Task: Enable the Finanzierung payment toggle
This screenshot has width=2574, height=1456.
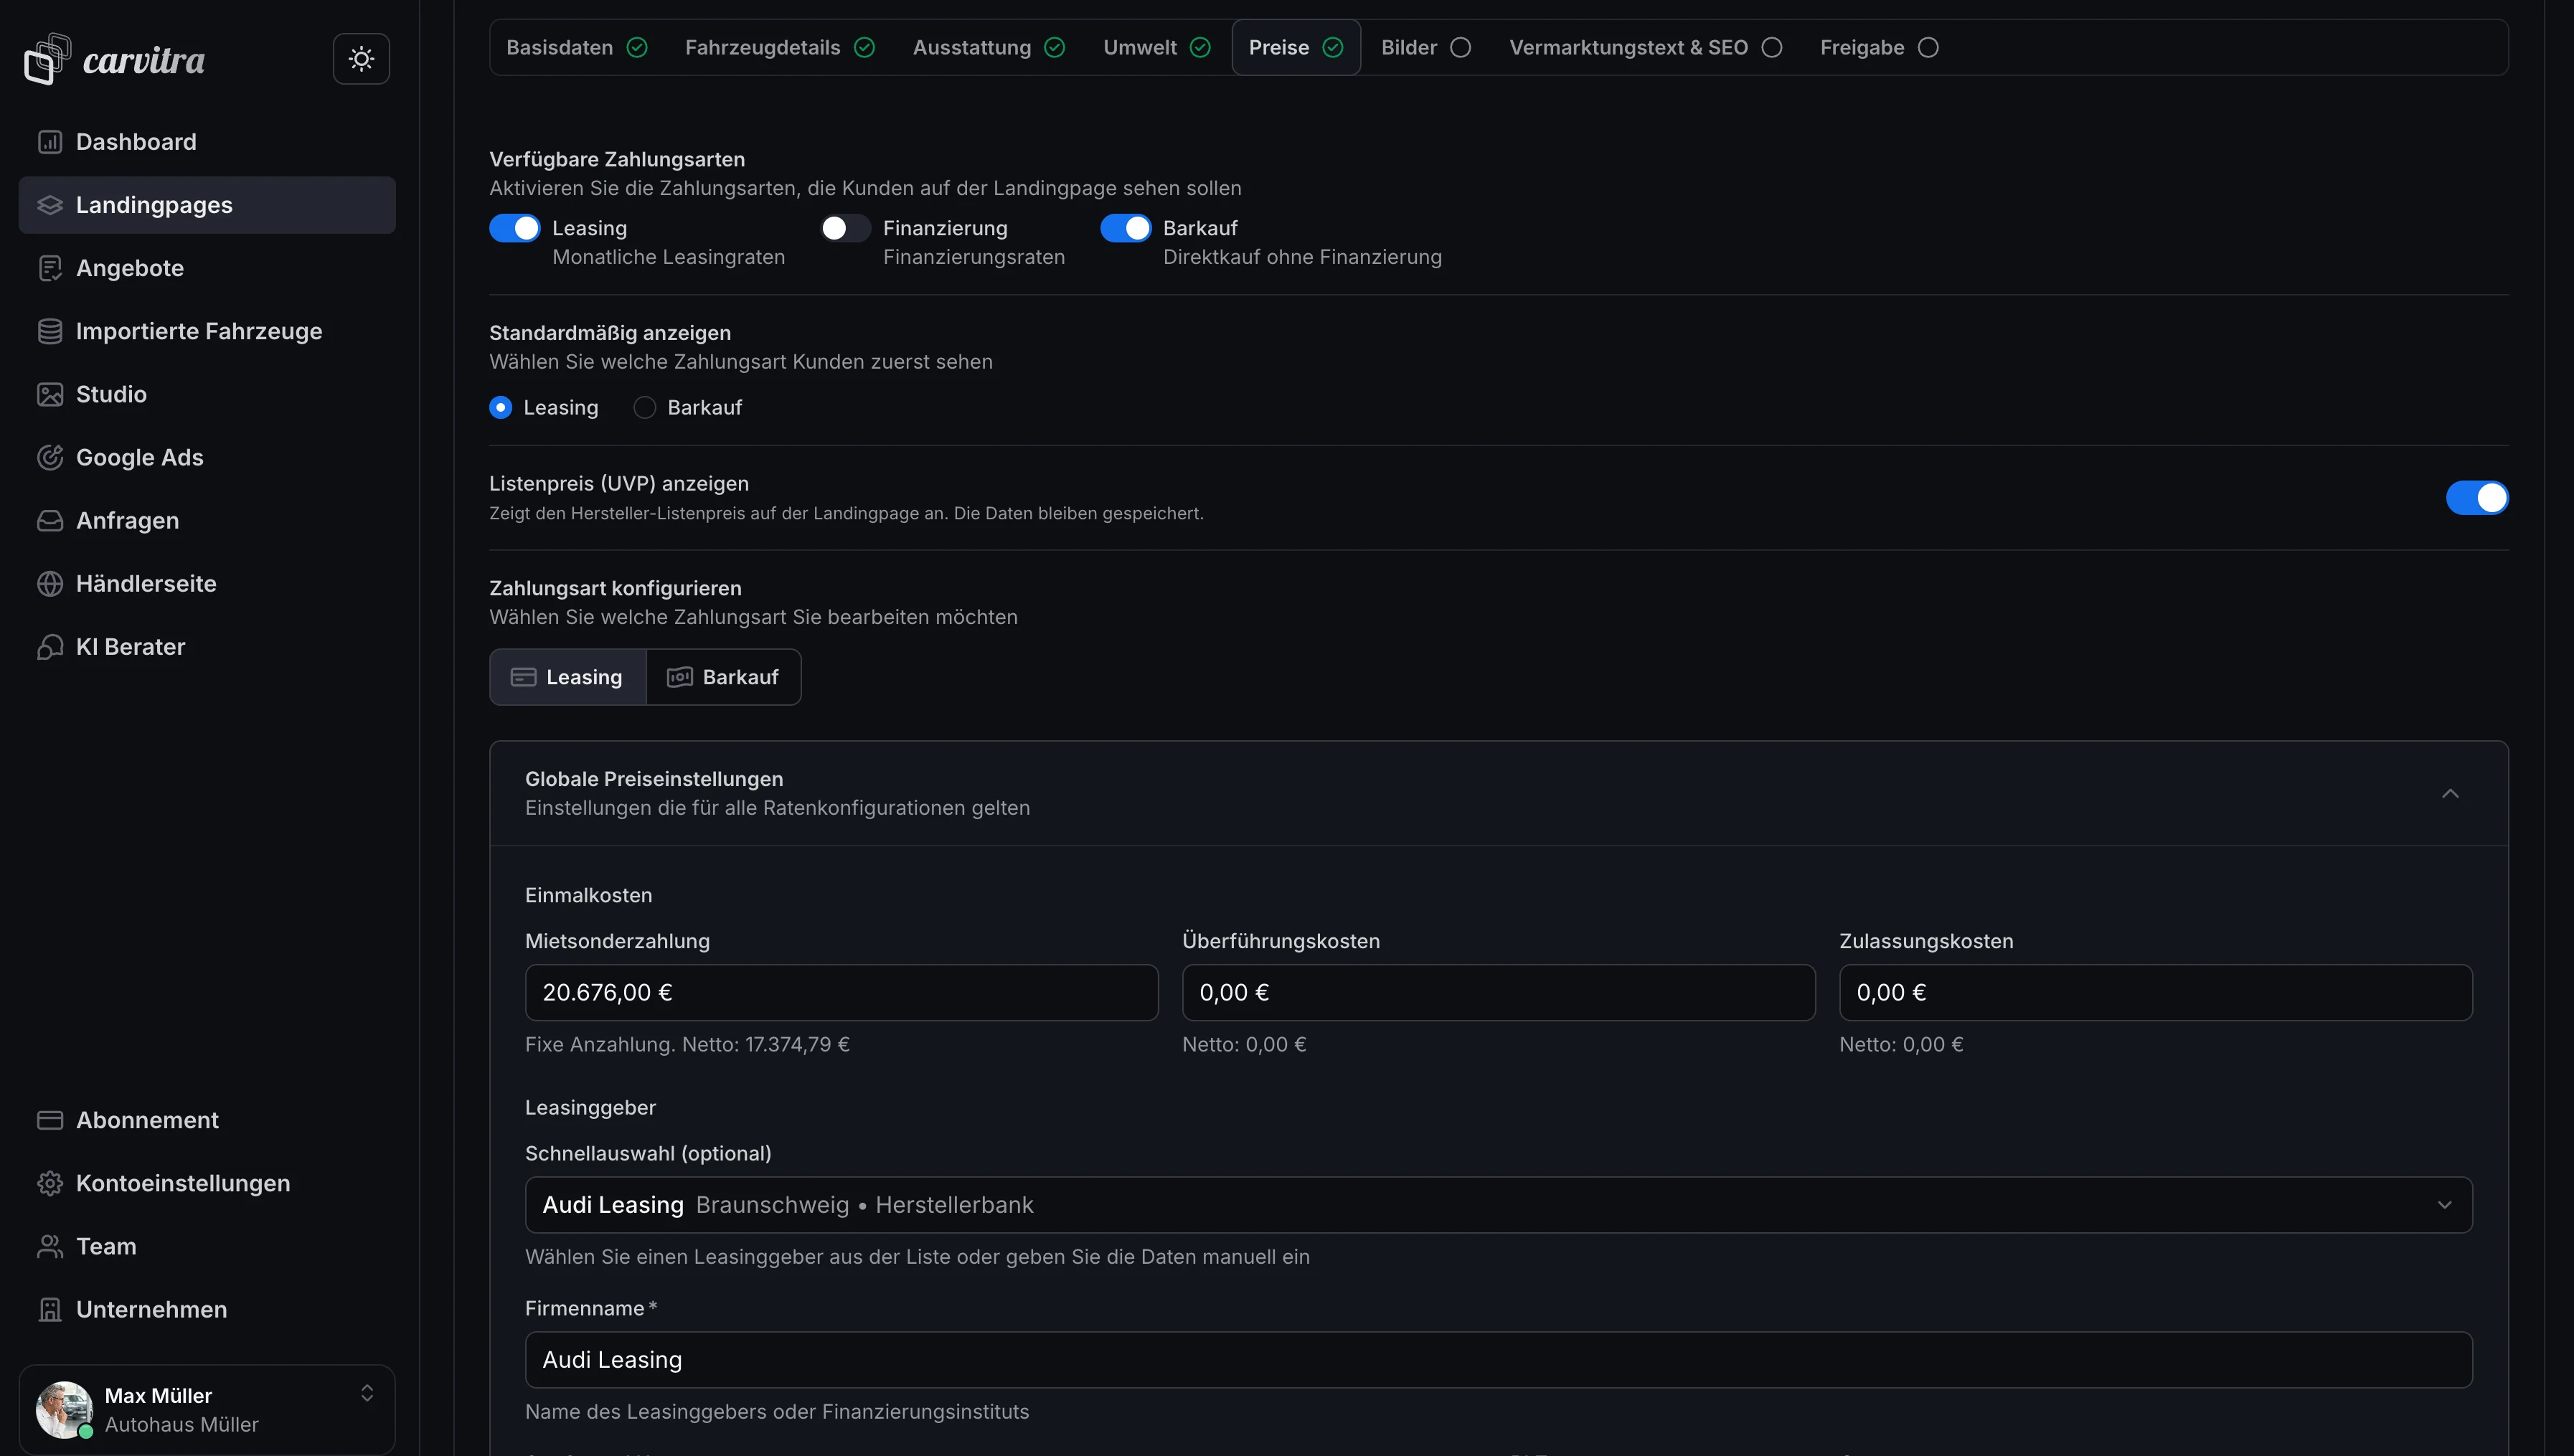Action: (846, 228)
